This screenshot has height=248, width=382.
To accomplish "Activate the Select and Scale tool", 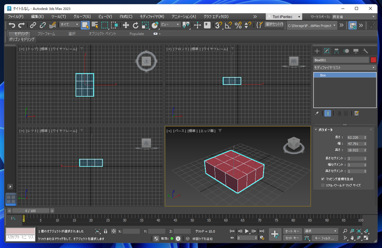I will (x=145, y=25).
